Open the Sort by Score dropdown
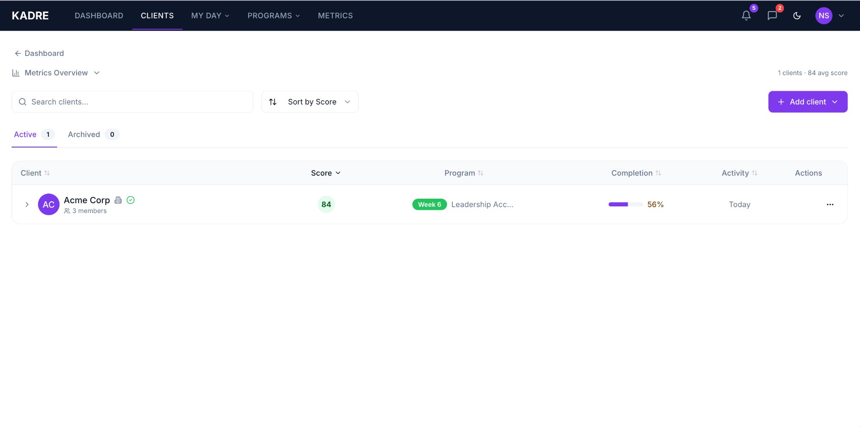The width and height of the screenshot is (860, 427). (x=312, y=101)
